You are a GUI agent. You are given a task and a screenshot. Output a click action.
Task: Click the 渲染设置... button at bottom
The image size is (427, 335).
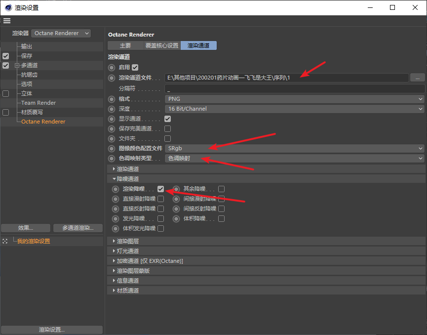click(52, 330)
